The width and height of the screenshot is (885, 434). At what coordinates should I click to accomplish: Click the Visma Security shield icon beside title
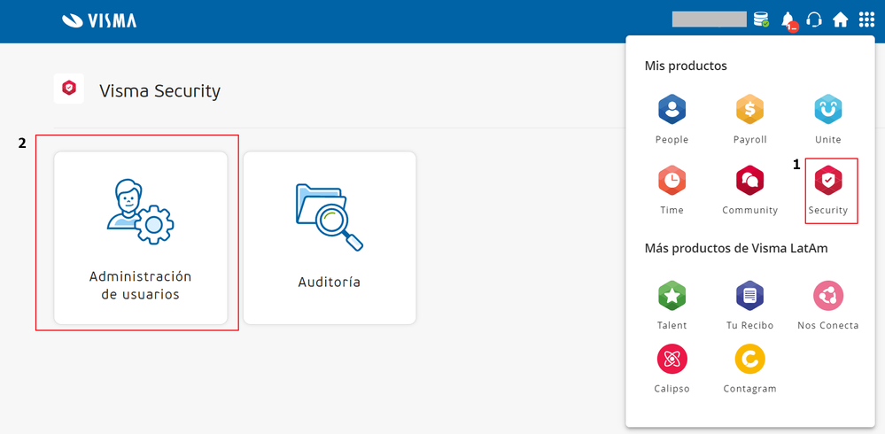point(69,89)
